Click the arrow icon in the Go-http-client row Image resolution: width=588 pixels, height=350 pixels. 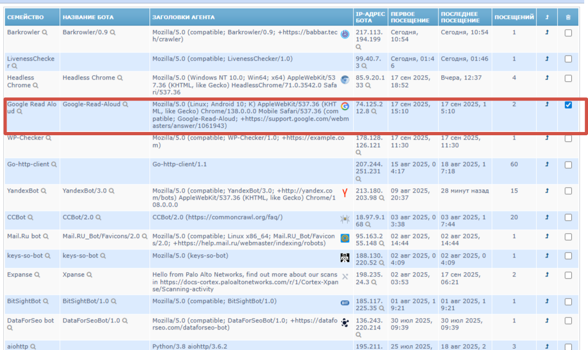[x=547, y=164]
